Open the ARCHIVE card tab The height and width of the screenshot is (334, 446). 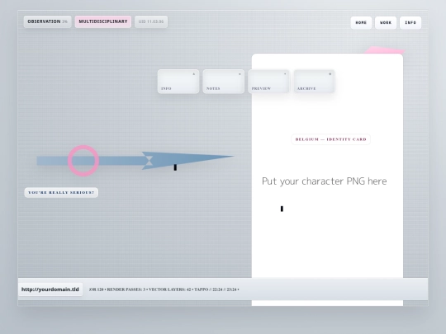pos(314,81)
